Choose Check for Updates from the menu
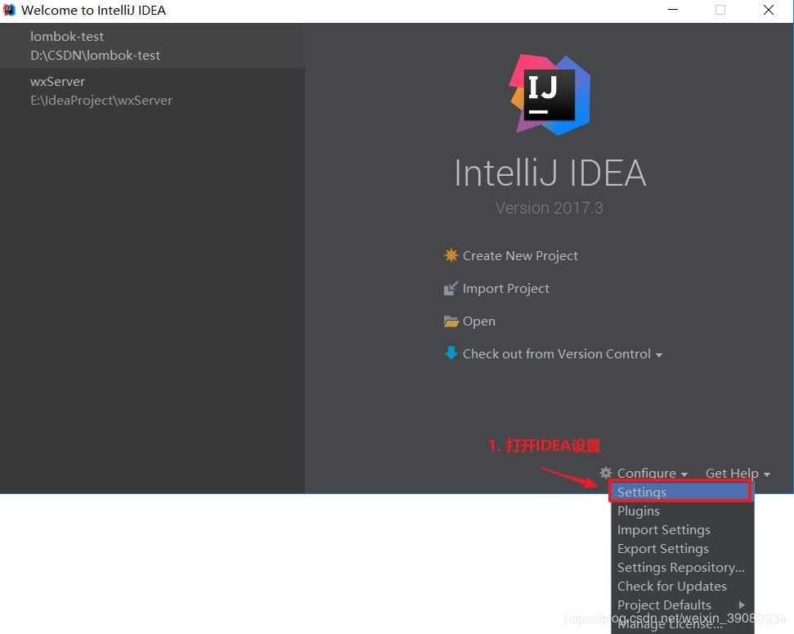 671,586
